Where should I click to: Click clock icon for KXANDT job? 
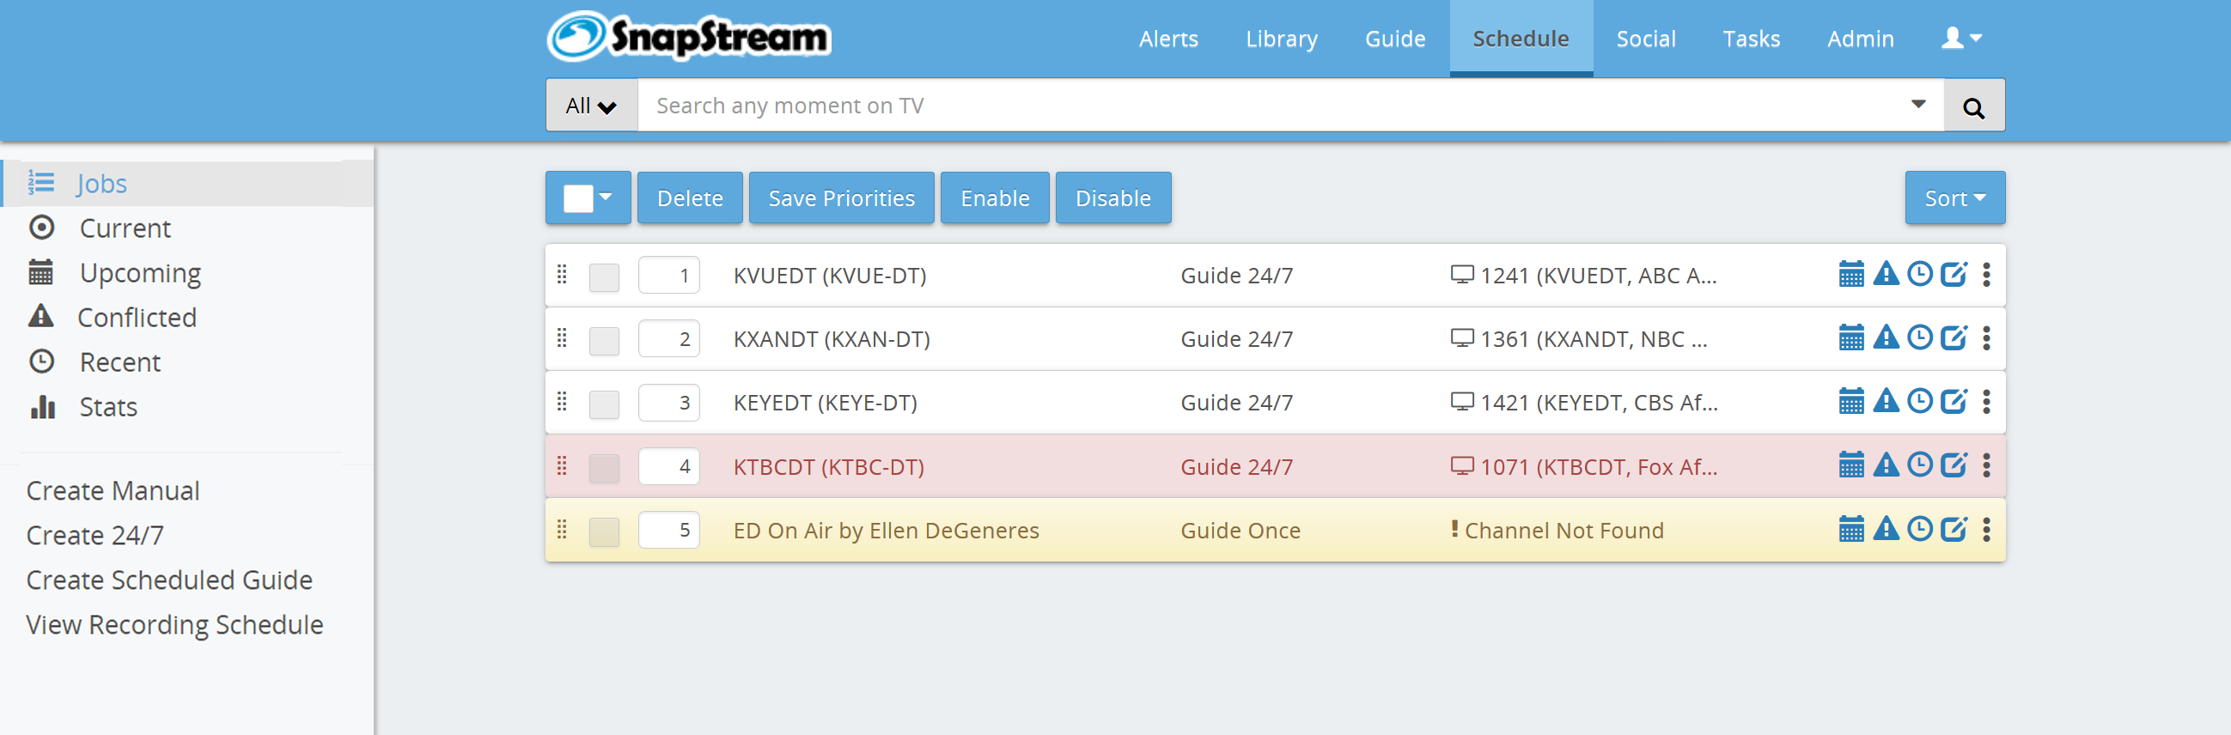[1920, 337]
